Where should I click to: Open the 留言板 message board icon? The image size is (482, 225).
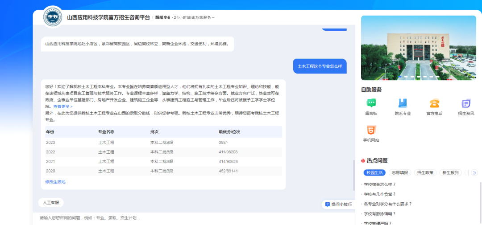(371, 103)
